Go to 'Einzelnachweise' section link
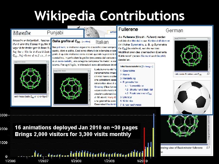The image size is (219, 164). (132, 105)
